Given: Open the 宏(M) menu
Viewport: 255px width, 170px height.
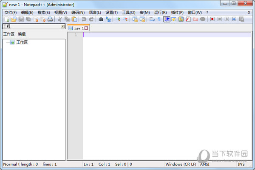Looking at the screenshot, I should [x=144, y=12].
